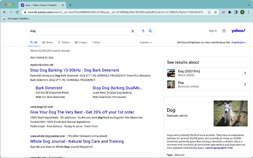The height and width of the screenshot is (158, 253).
Task: Go to Yahoo home via logo
Action: 238,31
